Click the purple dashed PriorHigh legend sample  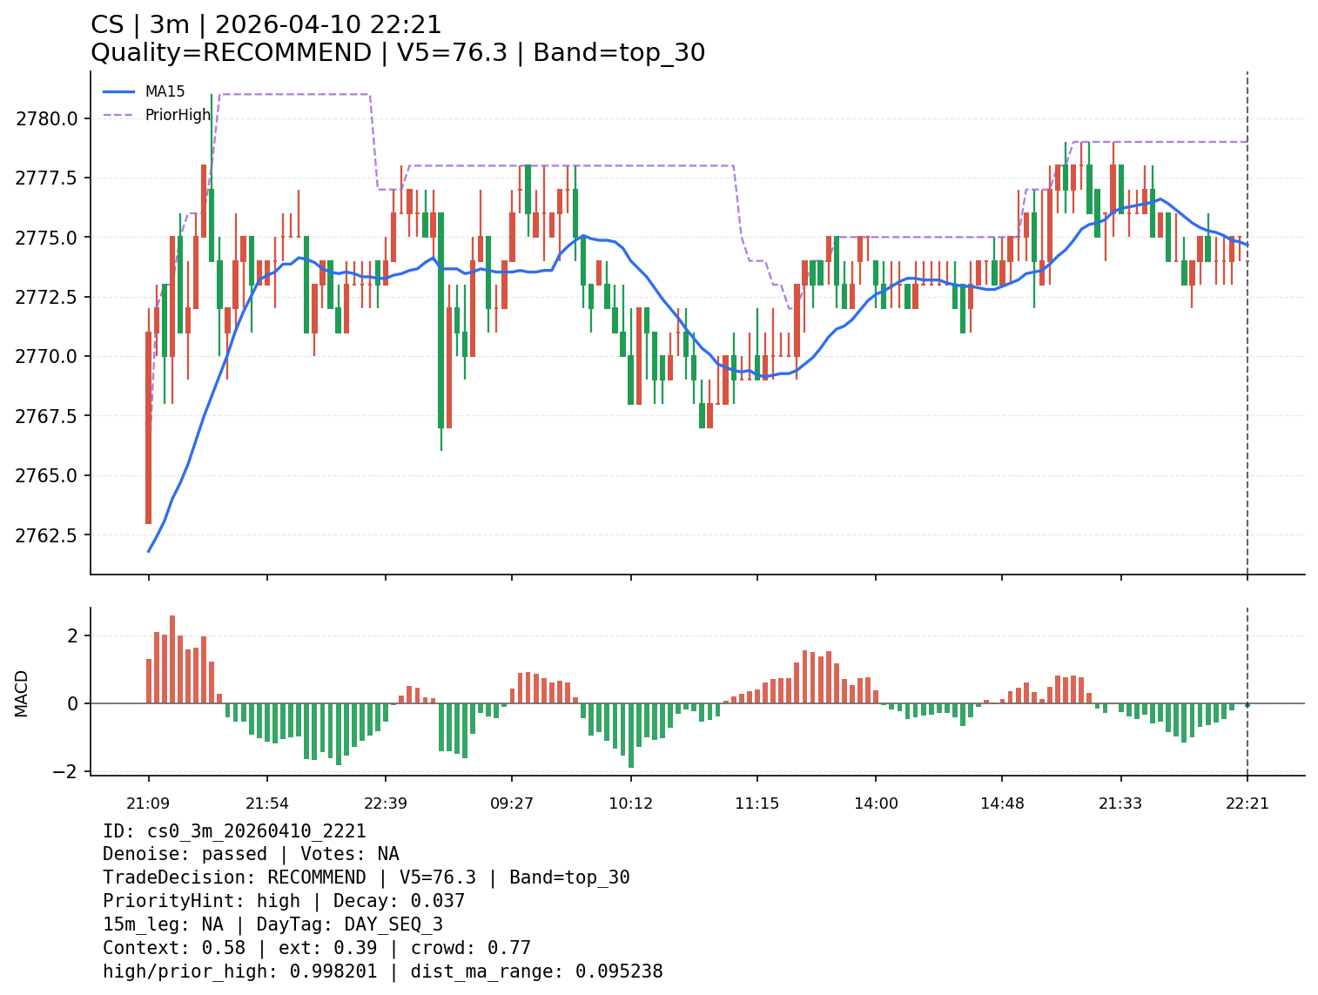coord(119,115)
